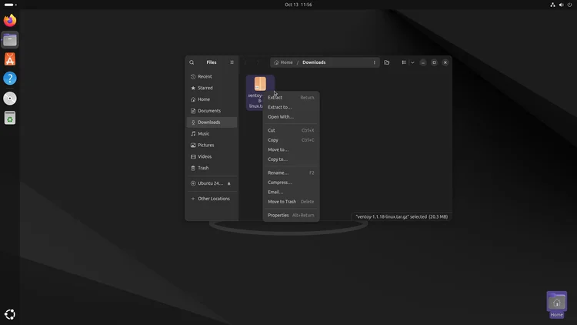Choose Extract to... from the context menu
This screenshot has width=577, height=325.
[x=291, y=107]
